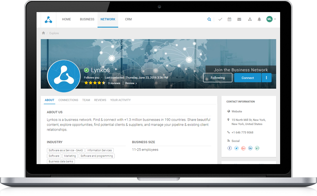The image size is (317, 196).
Task: Open the Twitter social icon
Action: [x=236, y=148]
